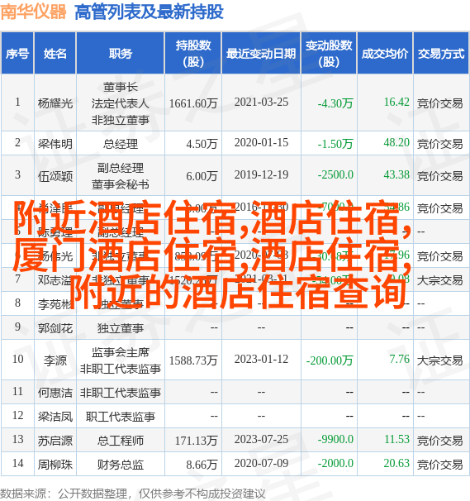Image resolution: width=470 pixels, height=501 pixels.
Task: Click the 序号 column header
Action: [x=17, y=53]
